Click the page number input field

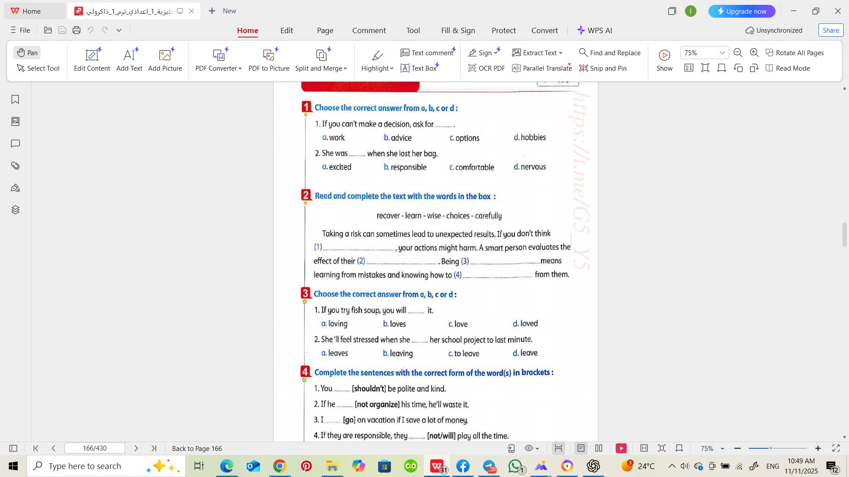coord(95,448)
